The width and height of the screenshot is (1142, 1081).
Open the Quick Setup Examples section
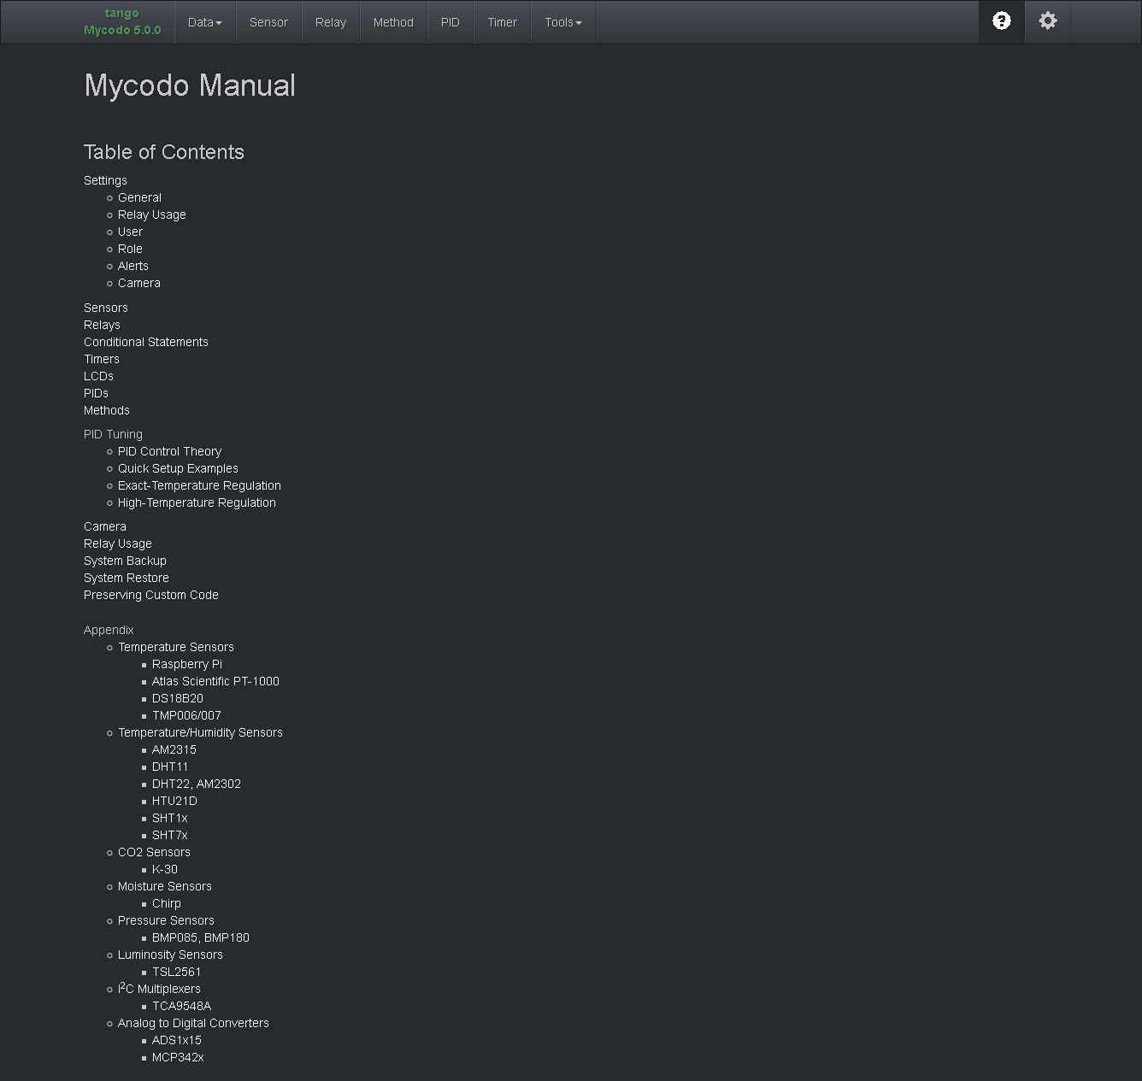178,468
